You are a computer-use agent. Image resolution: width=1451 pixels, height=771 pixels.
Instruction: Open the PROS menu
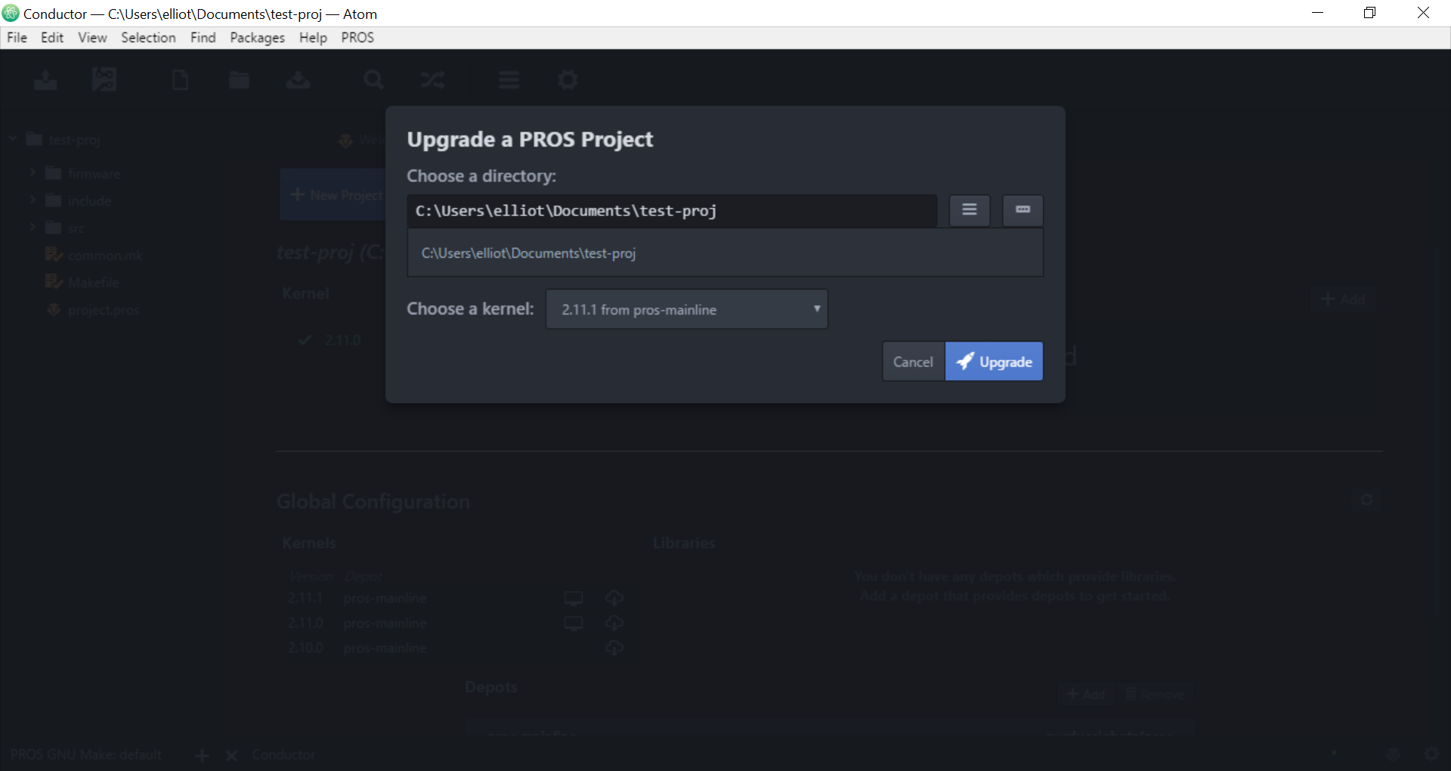point(357,38)
